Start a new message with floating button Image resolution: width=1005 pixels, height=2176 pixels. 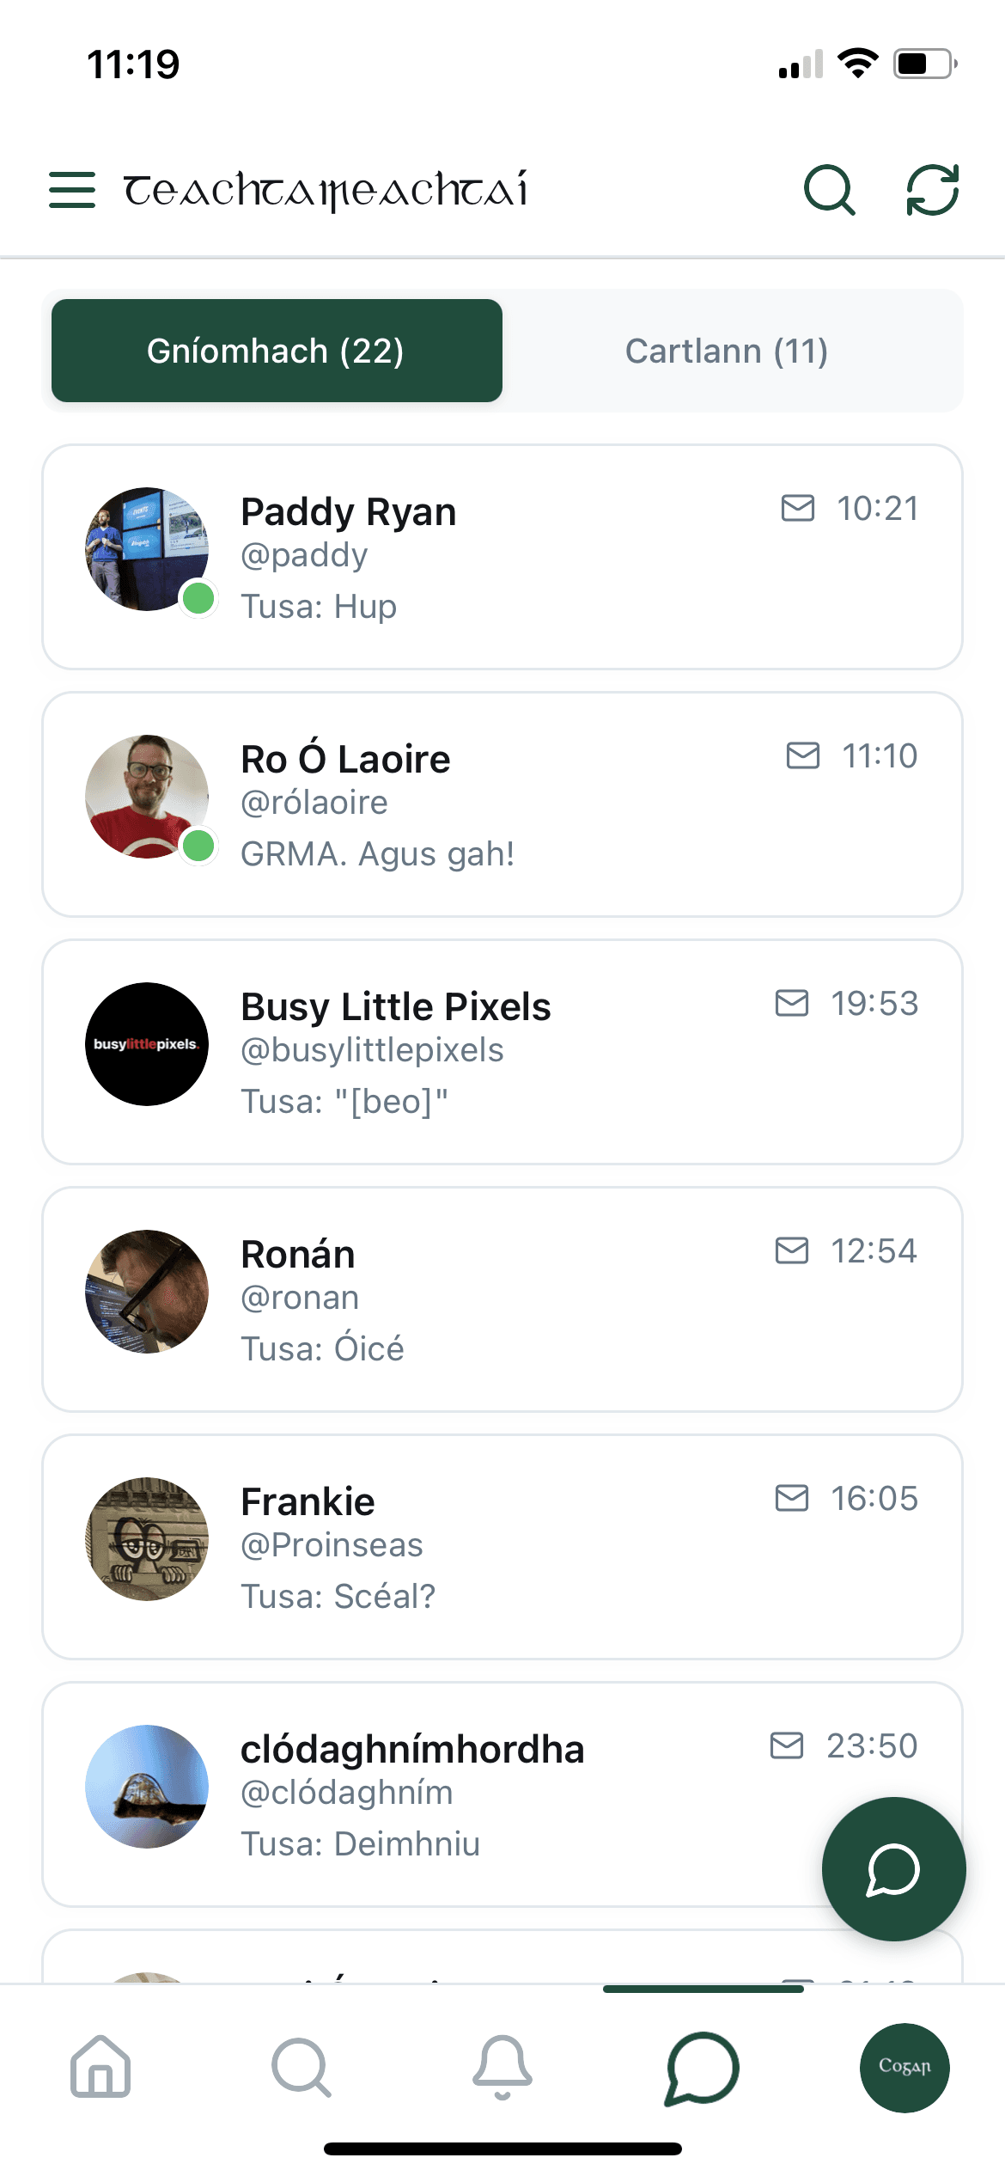coord(893,1868)
